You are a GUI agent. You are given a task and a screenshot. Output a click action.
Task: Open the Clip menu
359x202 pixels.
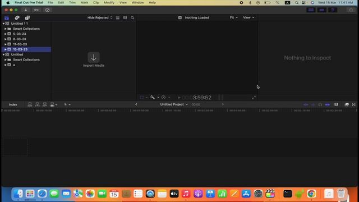96,3
